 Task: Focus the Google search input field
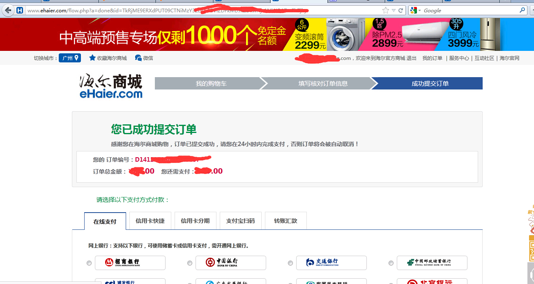tap(470, 10)
